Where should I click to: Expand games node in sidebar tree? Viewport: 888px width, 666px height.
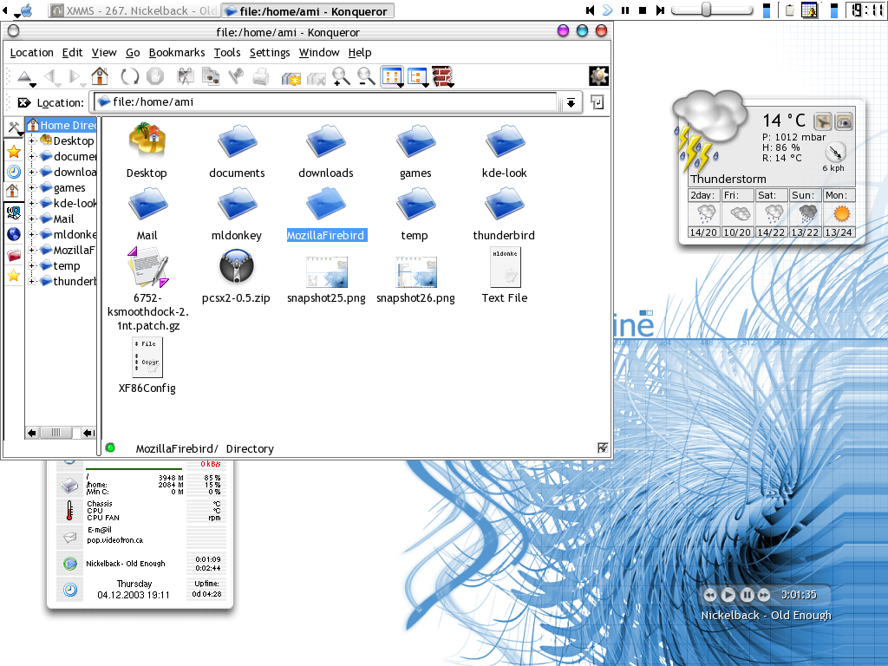(32, 187)
